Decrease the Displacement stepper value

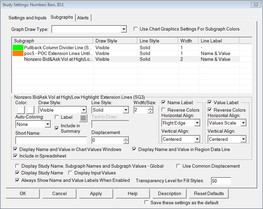click(126, 142)
